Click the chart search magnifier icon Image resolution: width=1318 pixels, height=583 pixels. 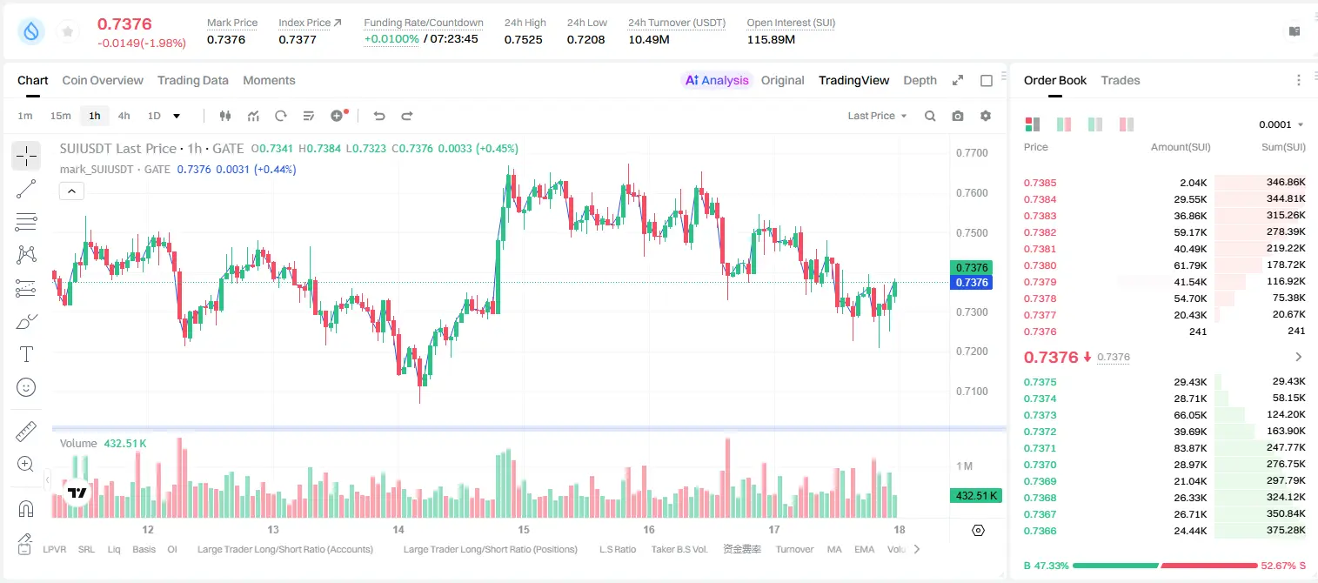pyautogui.click(x=930, y=116)
